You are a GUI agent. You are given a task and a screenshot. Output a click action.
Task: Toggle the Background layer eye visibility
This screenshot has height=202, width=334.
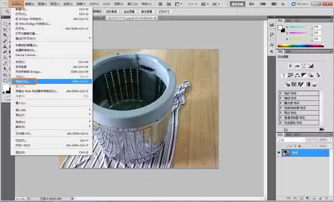point(279,153)
